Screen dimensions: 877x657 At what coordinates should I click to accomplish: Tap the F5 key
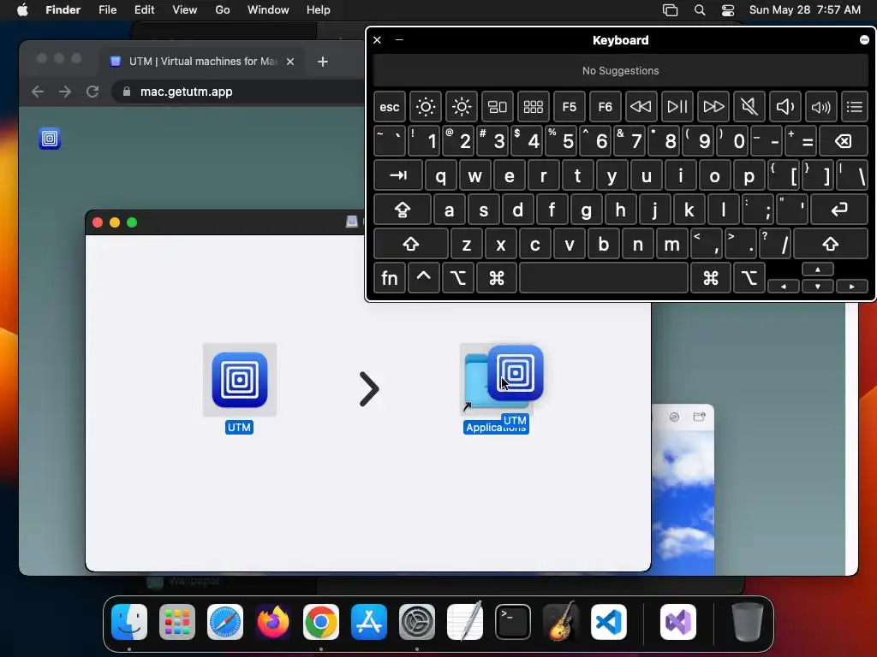click(x=569, y=107)
